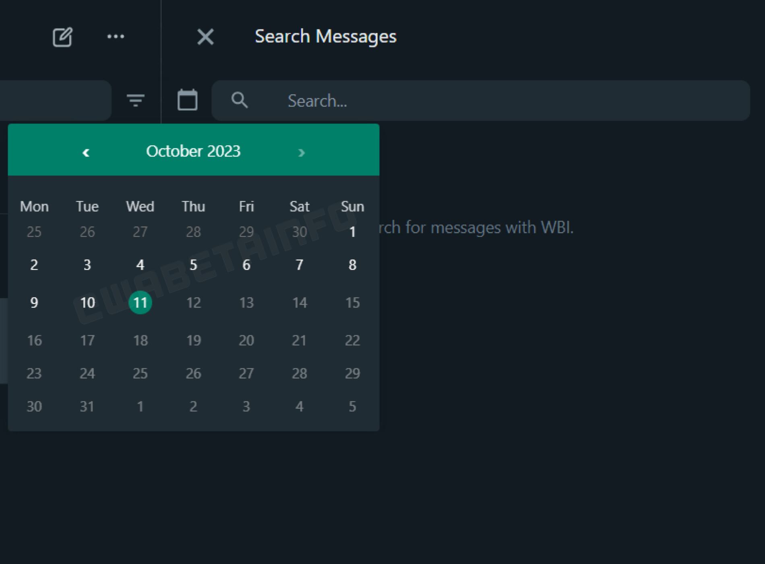Click November 1 in the grayed dates

coord(140,406)
